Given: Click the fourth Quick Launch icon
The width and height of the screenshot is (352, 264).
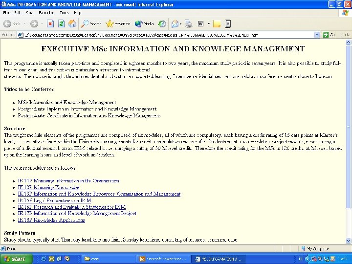Looking at the screenshot, I should 67,259.
